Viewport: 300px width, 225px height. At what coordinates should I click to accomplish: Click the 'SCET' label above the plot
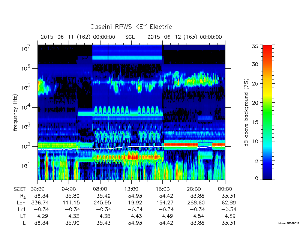[x=131, y=37]
